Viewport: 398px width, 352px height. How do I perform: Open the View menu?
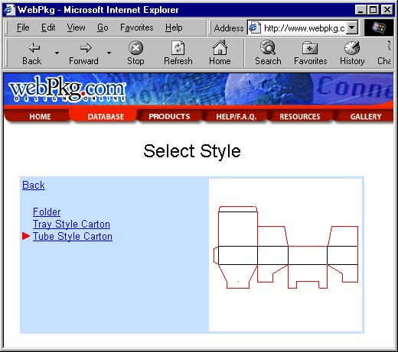click(76, 27)
